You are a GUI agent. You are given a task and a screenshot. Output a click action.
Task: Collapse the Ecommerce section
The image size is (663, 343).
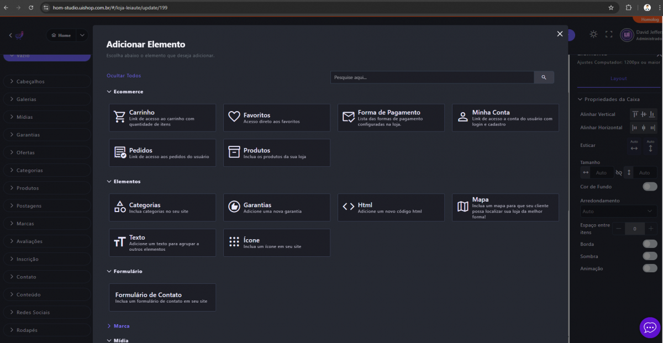coord(125,92)
